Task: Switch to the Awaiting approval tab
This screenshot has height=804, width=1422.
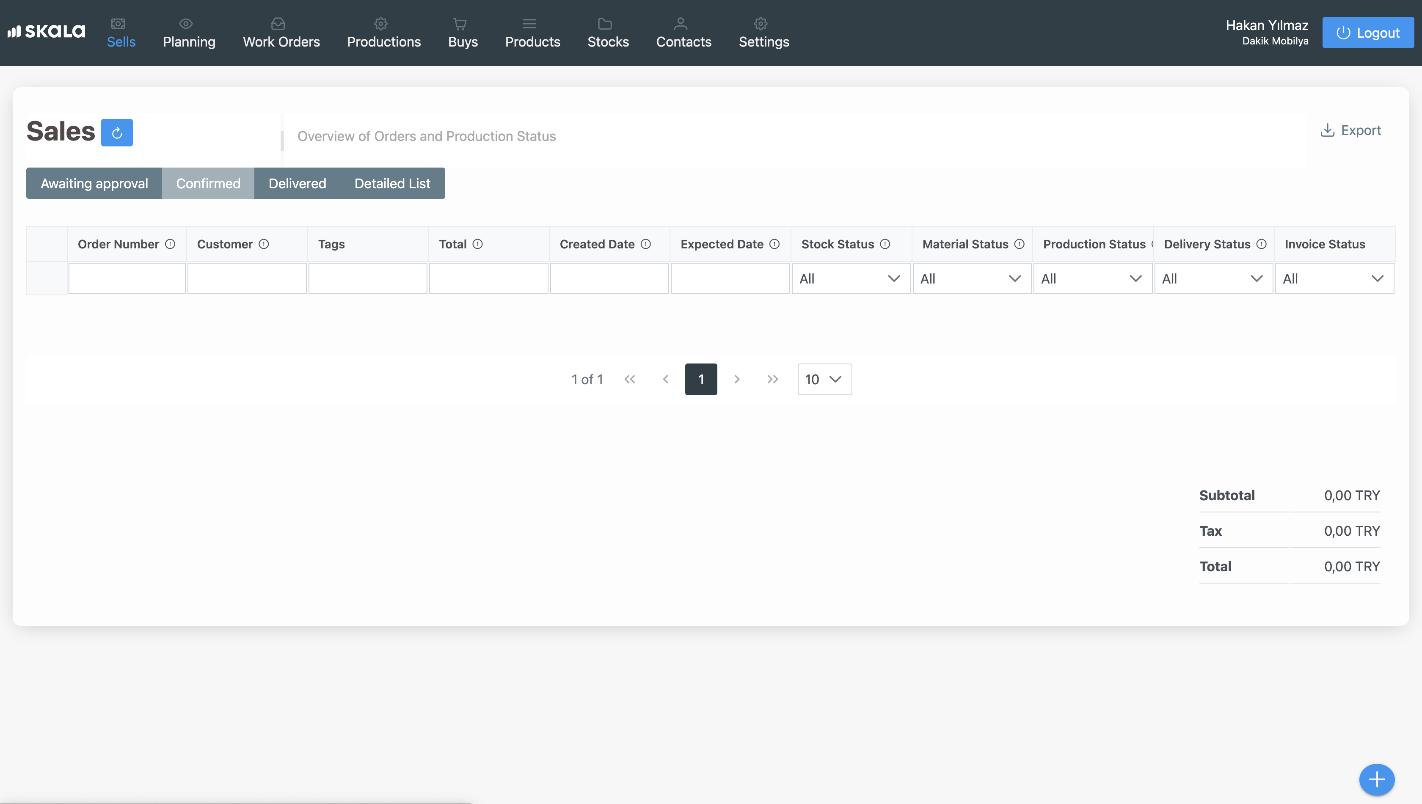Action: click(94, 183)
